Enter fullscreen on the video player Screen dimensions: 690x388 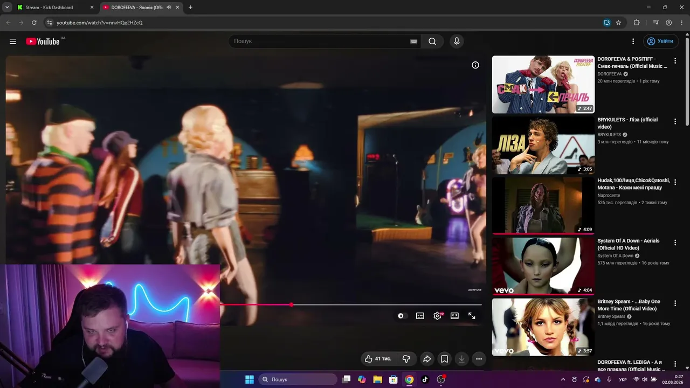tap(472, 316)
